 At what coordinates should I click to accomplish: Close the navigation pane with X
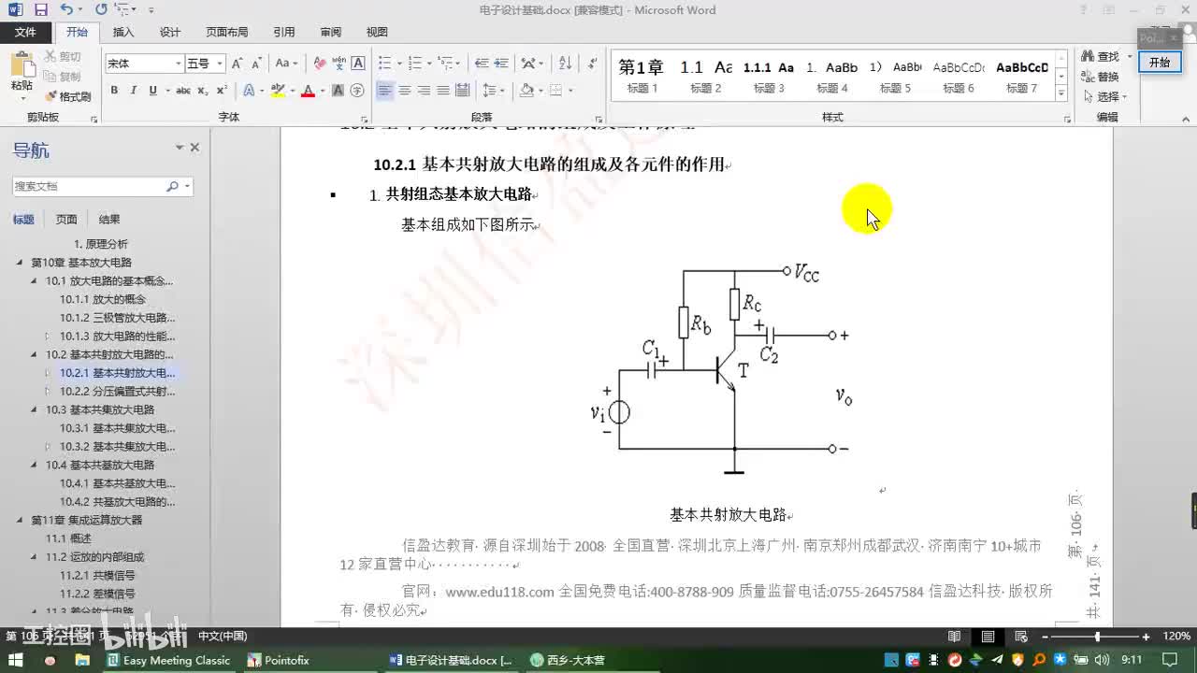pyautogui.click(x=195, y=148)
